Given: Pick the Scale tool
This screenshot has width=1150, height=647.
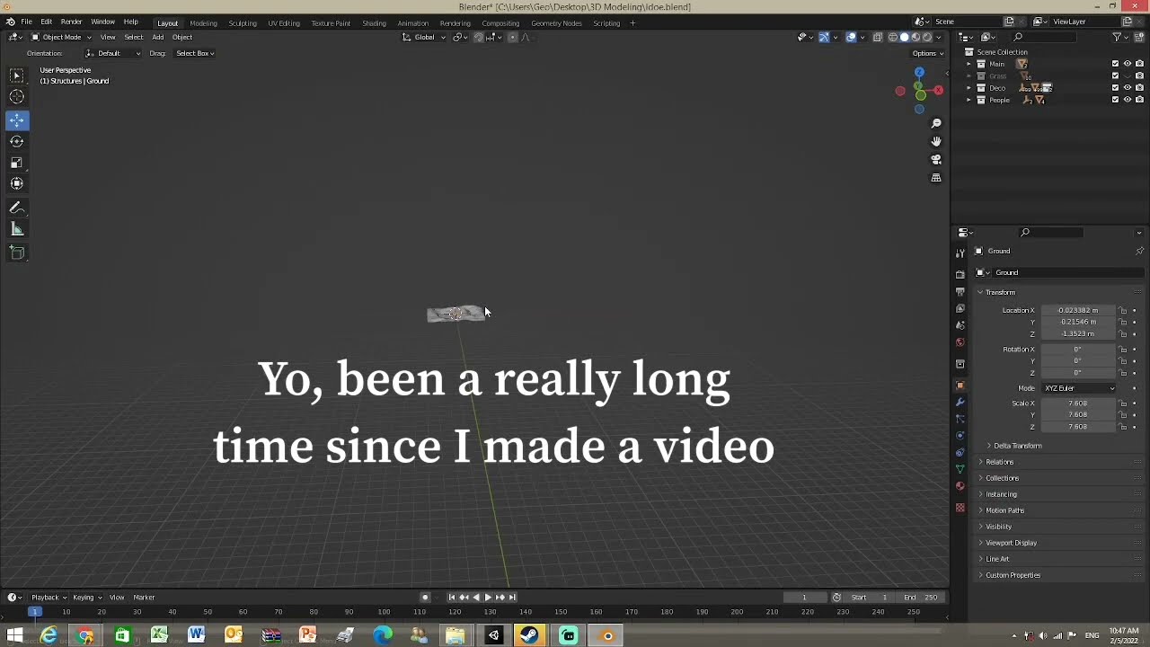Looking at the screenshot, I should [17, 163].
